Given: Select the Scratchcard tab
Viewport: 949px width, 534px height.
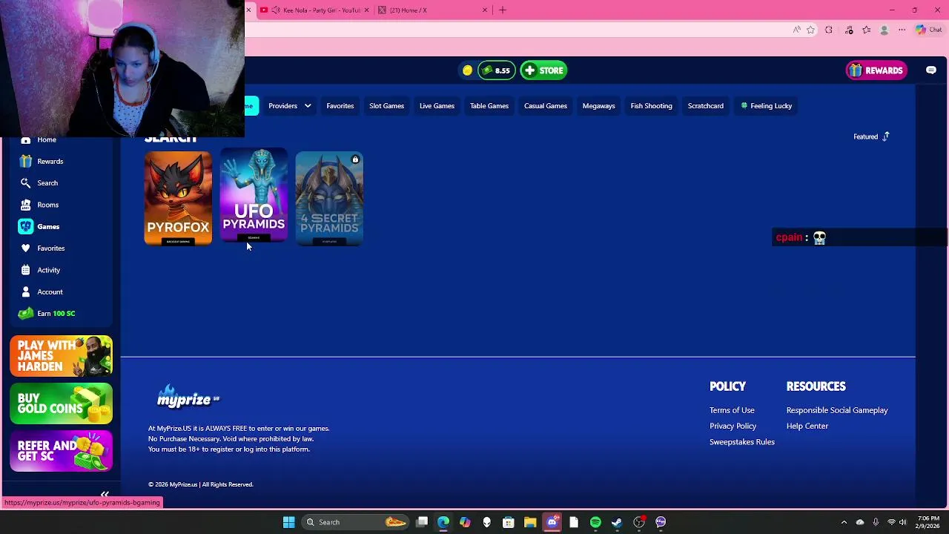Looking at the screenshot, I should pos(705,106).
